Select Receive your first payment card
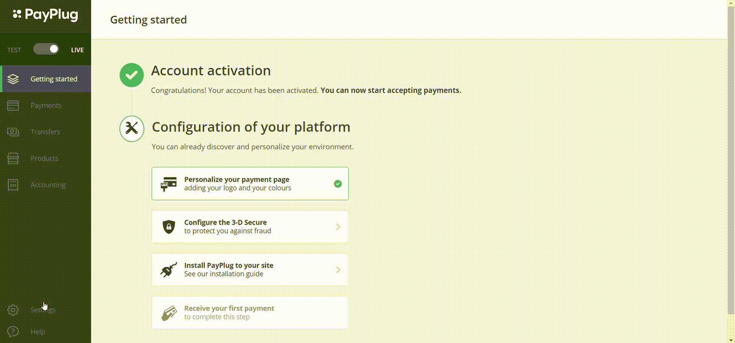The width and height of the screenshot is (735, 343). click(x=250, y=312)
